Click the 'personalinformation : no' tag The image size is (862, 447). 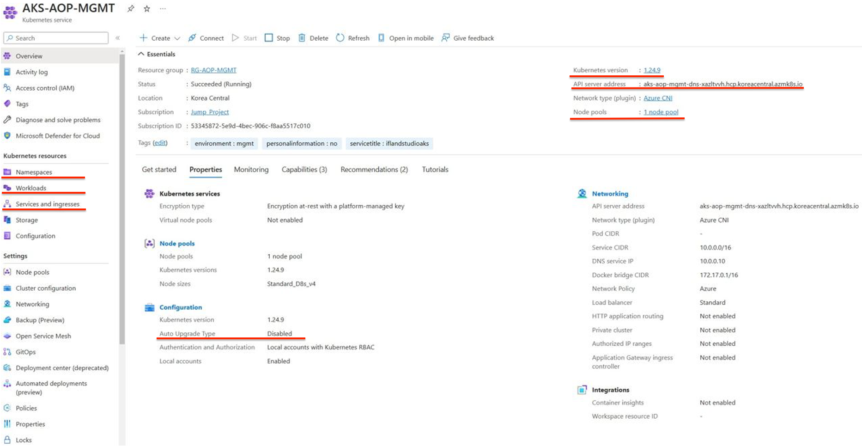(302, 143)
